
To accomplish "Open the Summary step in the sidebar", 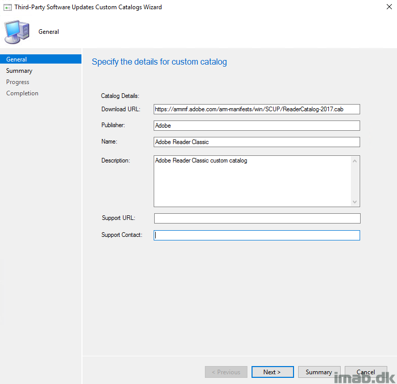I will pyautogui.click(x=19, y=71).
